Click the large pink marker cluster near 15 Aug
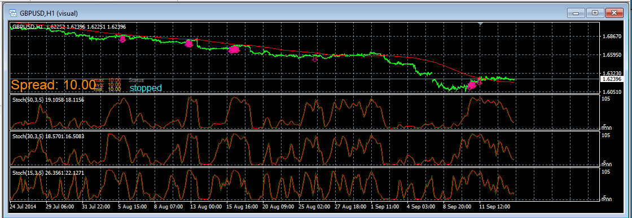 (x=234, y=49)
